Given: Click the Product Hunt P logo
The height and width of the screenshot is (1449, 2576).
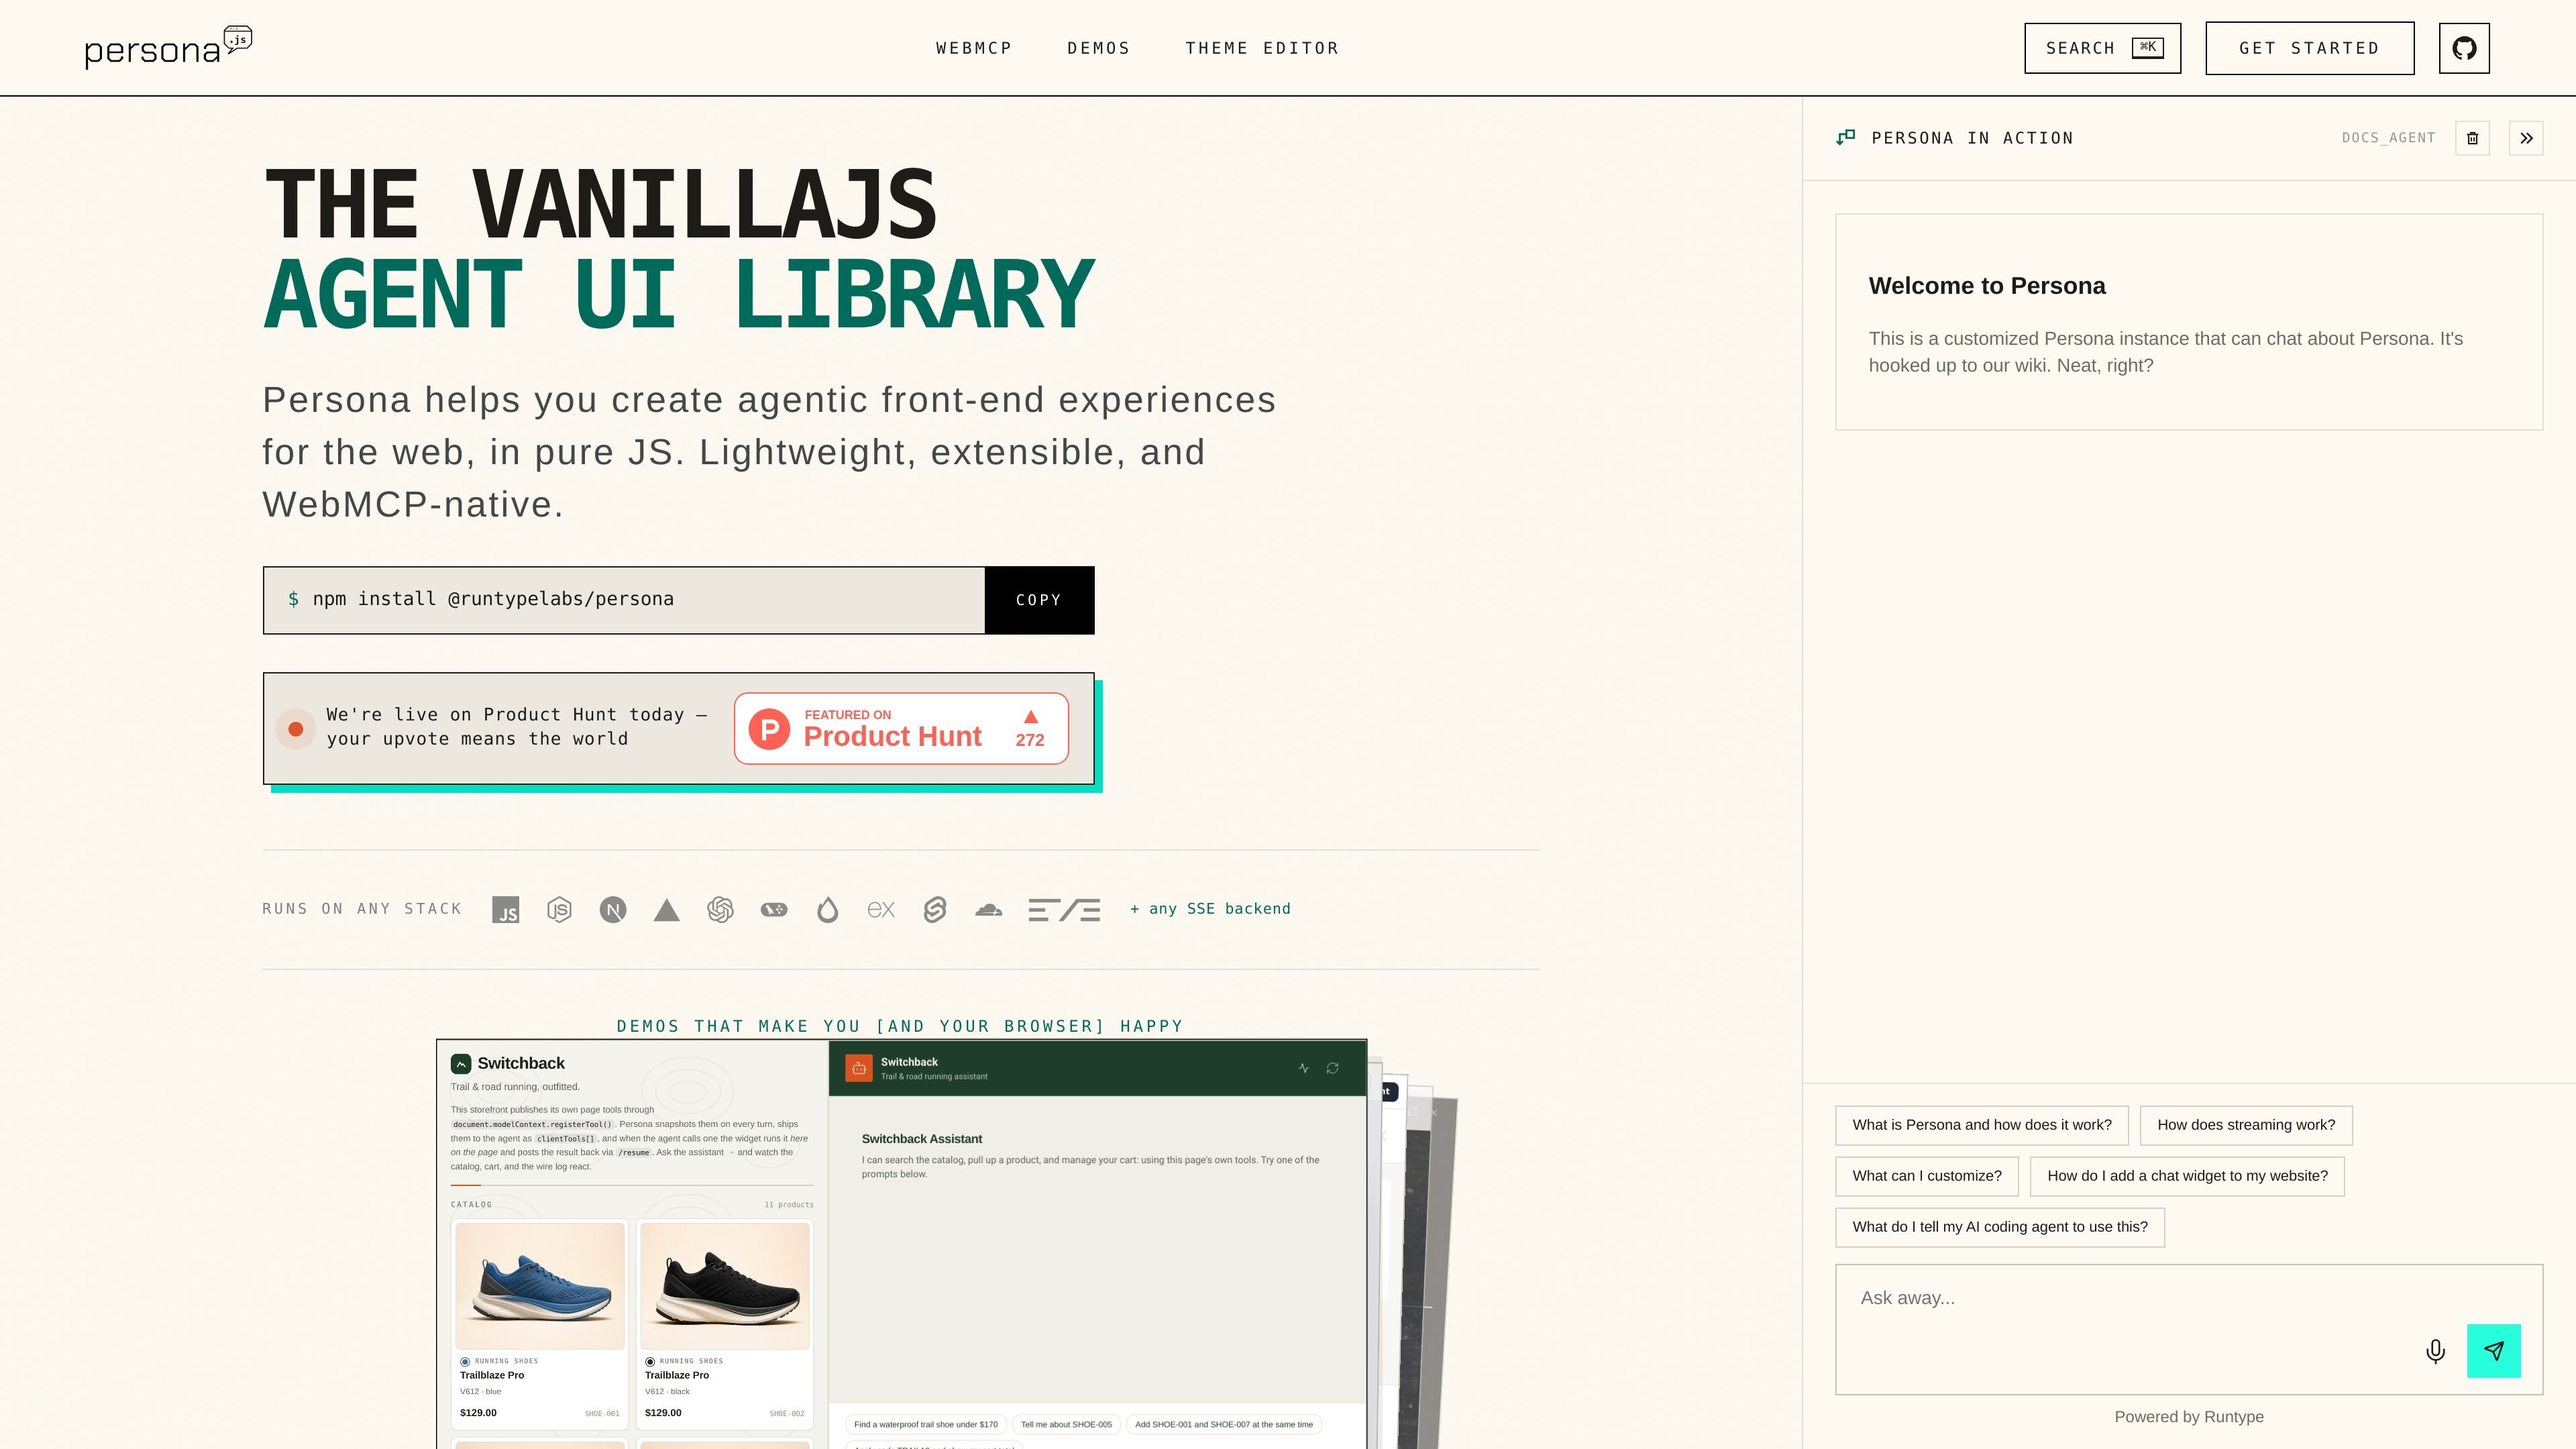Looking at the screenshot, I should tap(769, 729).
